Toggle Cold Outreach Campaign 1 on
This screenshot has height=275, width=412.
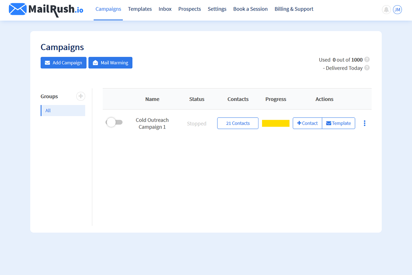114,122
